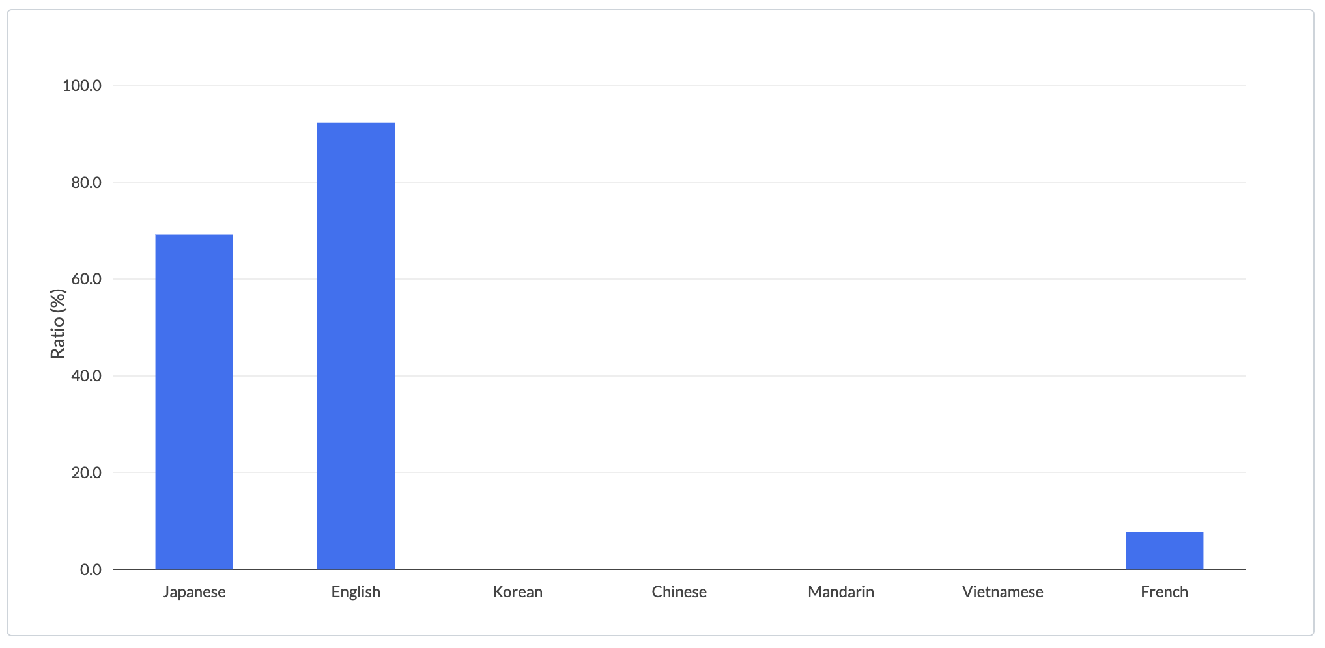
Task: Select the Japanese axis label
Action: pos(194,592)
